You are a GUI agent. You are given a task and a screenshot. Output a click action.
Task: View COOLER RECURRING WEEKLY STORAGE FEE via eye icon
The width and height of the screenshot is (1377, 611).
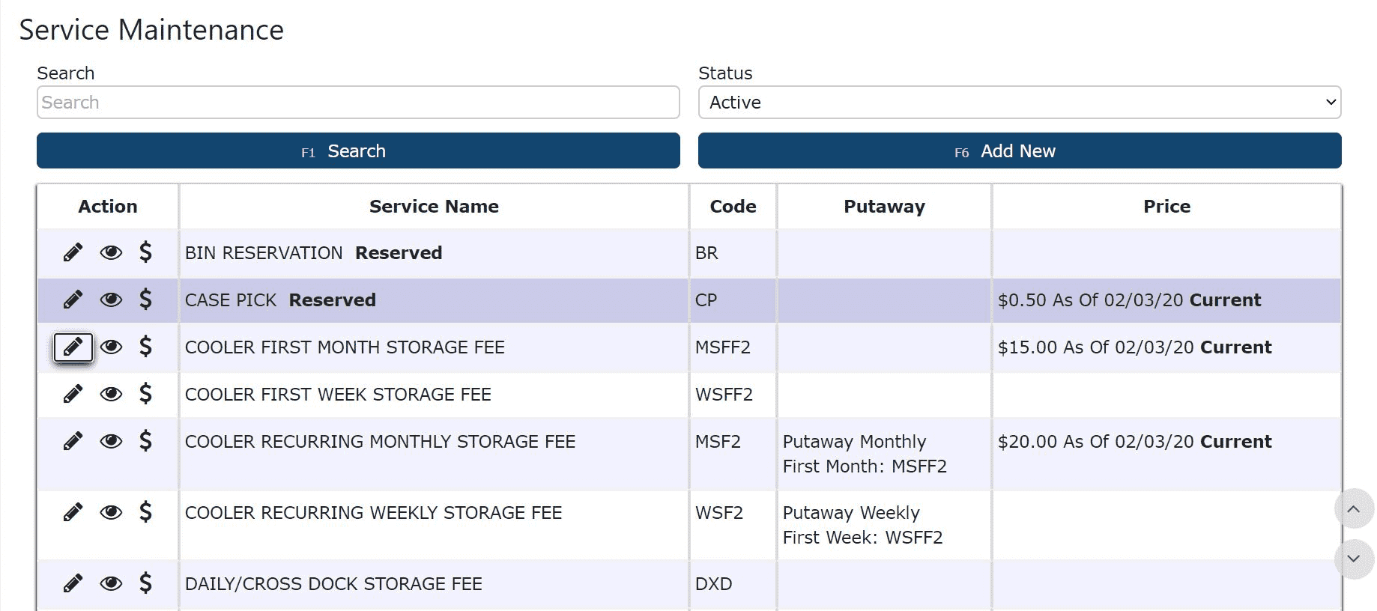(111, 512)
